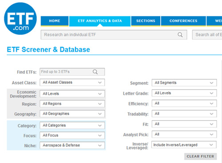Click the magnifier in the Research ETF bar
Screen dimensions: 222x163
pos(180,35)
